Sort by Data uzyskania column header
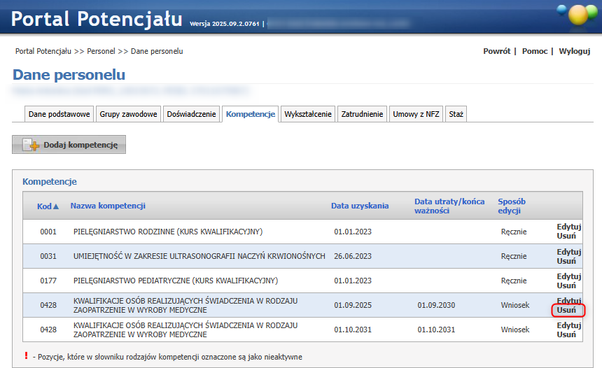 coord(360,206)
